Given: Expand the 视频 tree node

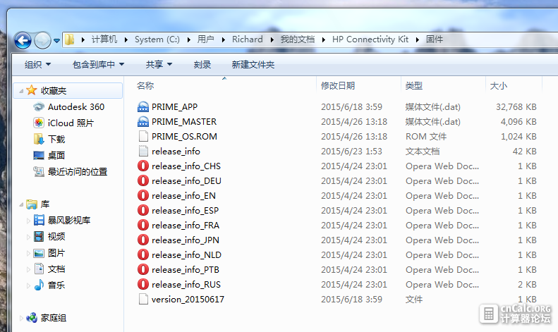Looking at the screenshot, I should [28, 237].
